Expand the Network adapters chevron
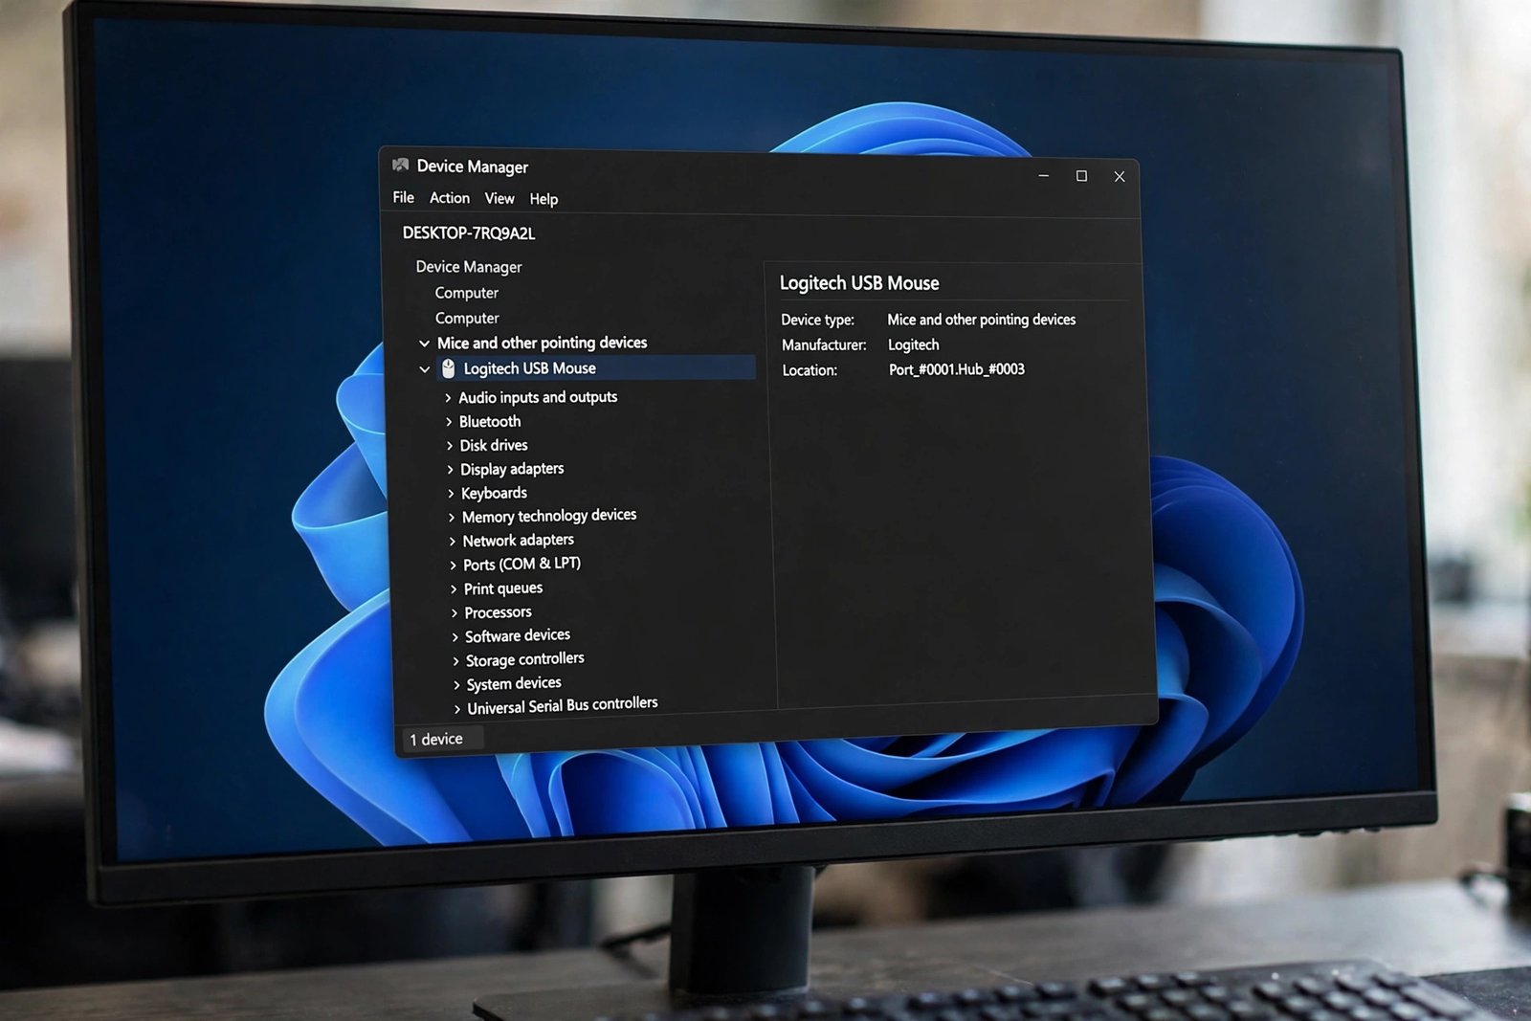Screen dimensions: 1531x1021 453,541
